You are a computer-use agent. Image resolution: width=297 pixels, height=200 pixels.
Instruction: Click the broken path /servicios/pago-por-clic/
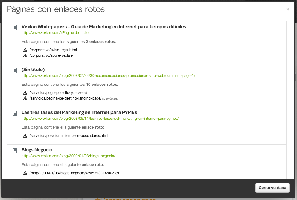(50, 93)
